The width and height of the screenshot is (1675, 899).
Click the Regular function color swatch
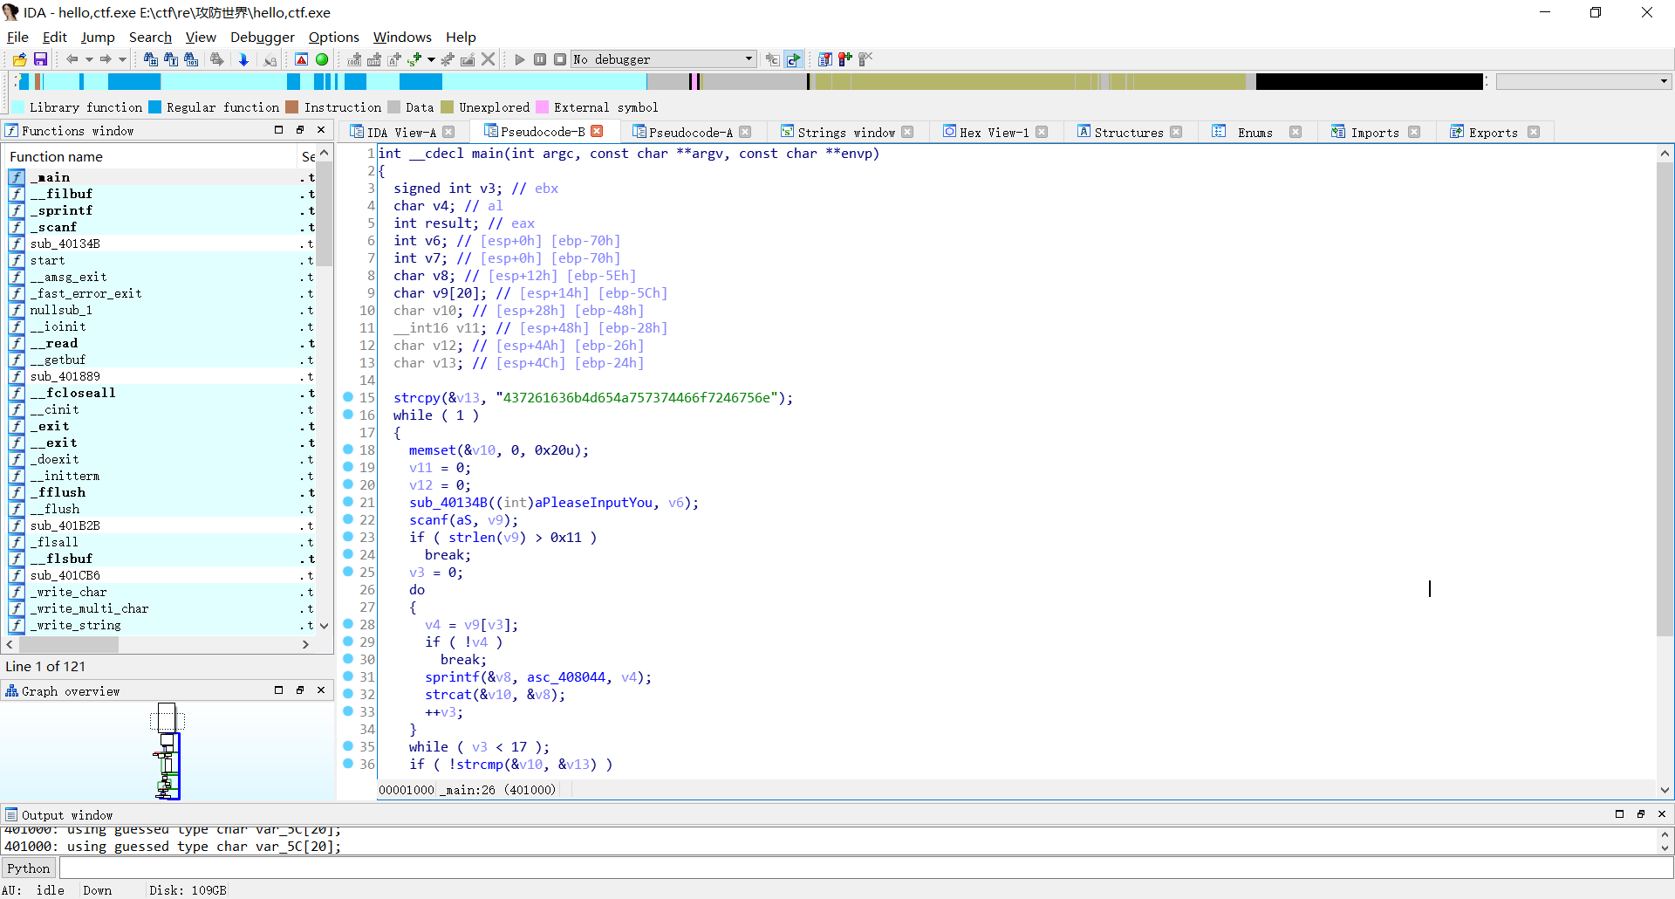click(x=155, y=107)
